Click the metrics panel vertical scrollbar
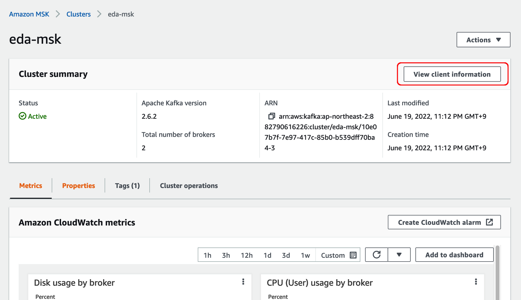 [x=497, y=272]
